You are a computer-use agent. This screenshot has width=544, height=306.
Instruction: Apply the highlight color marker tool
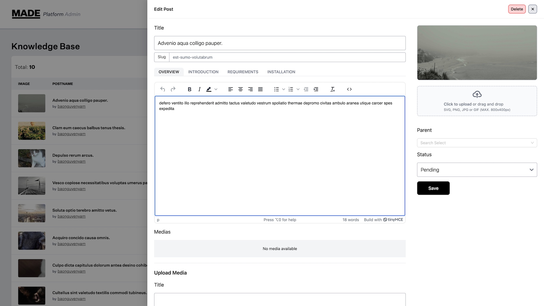click(209, 89)
